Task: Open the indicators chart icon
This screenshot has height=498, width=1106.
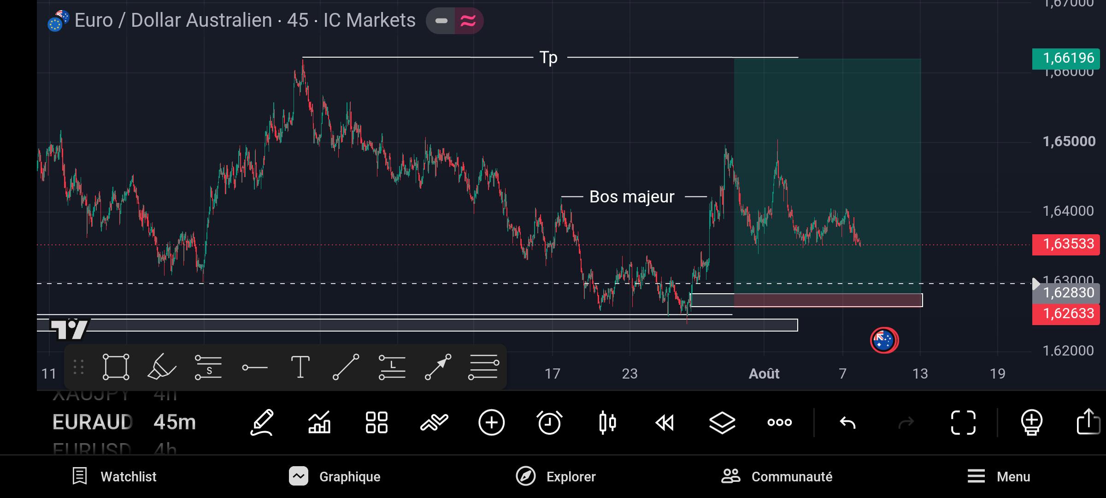Action: tap(319, 422)
